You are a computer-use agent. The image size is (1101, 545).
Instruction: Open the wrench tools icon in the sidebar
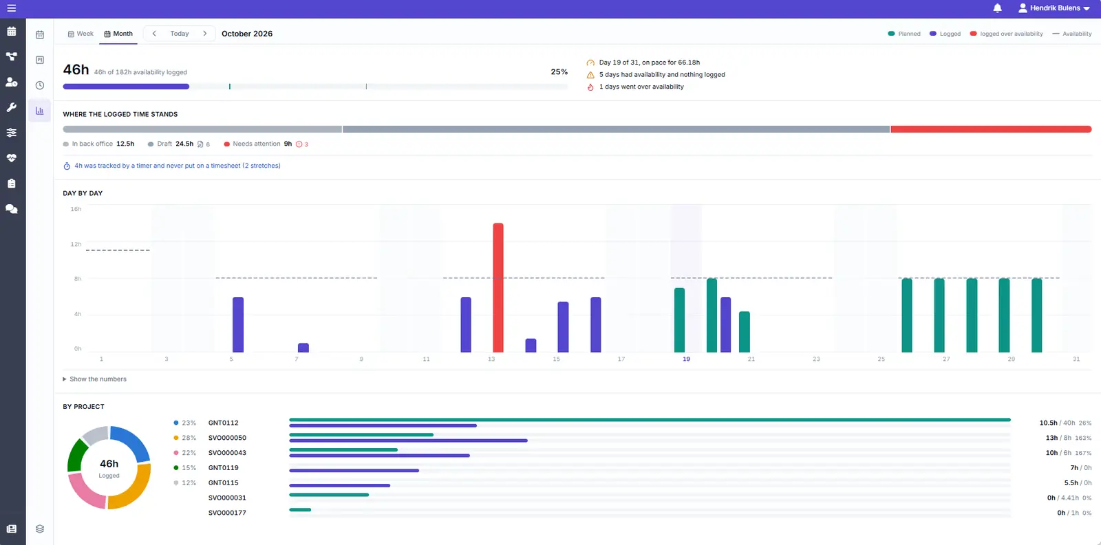(12, 107)
